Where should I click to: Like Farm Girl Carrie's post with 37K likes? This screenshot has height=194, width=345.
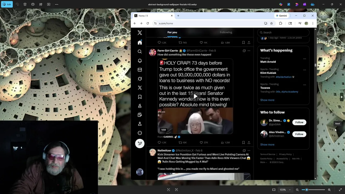coord(204,143)
